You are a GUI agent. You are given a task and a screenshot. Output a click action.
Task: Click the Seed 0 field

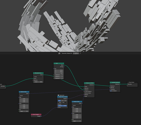click(x=77, y=121)
